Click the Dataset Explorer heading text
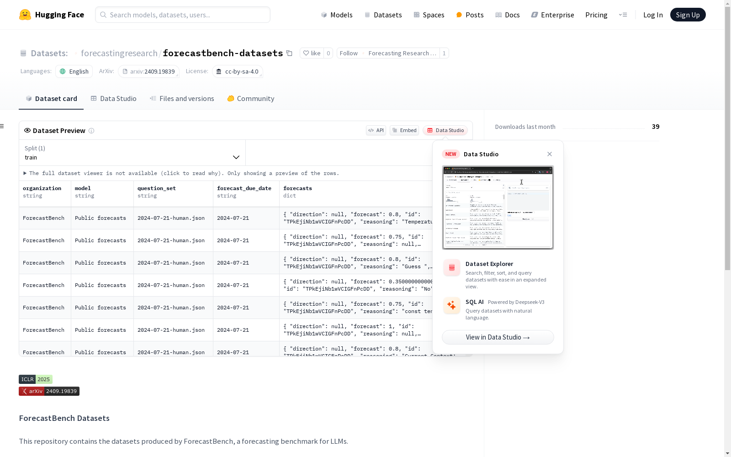This screenshot has height=457, width=731. pyautogui.click(x=489, y=264)
